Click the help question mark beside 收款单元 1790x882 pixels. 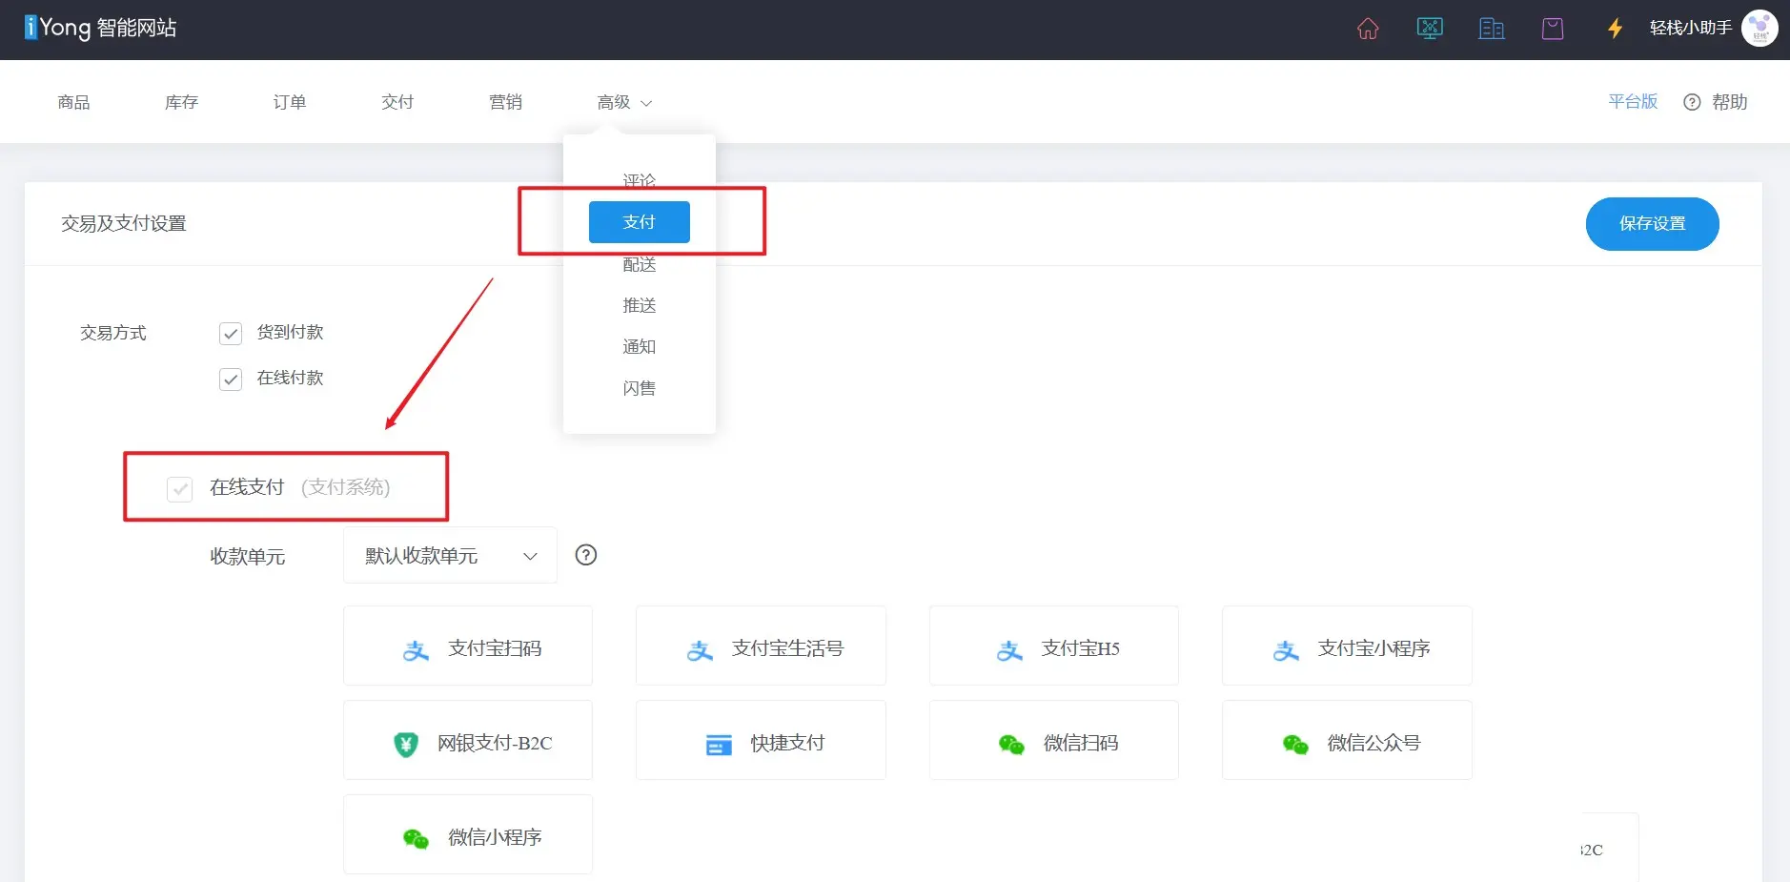[586, 555]
